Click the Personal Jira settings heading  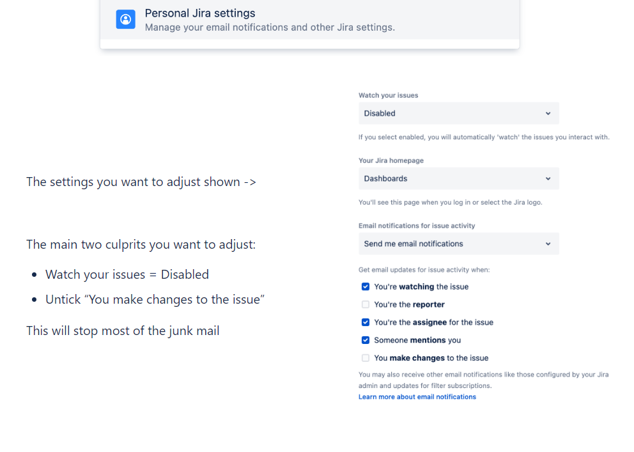pos(199,13)
